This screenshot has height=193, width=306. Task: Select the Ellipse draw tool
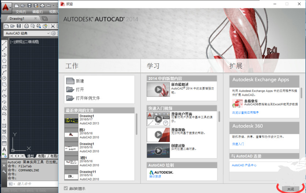[x=4, y=96]
